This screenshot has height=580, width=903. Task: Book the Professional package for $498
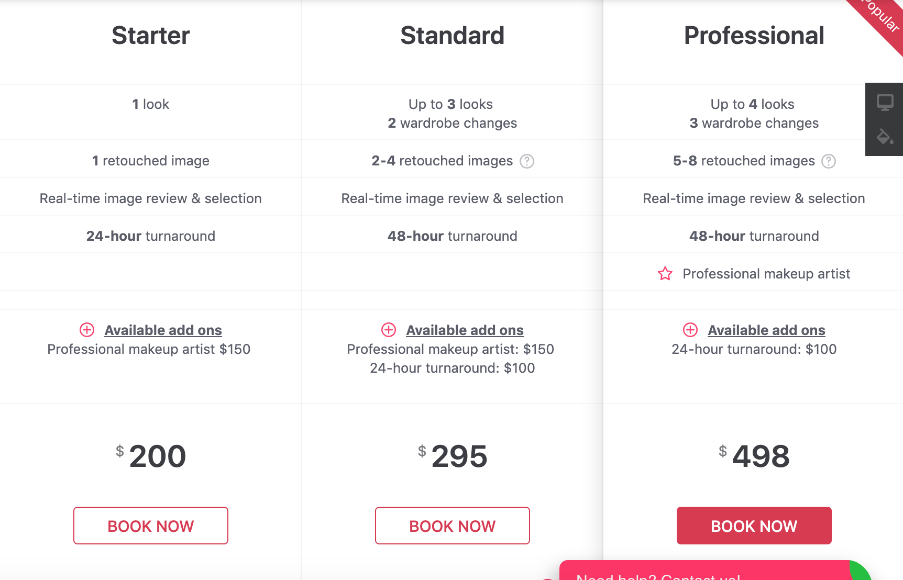pos(754,526)
